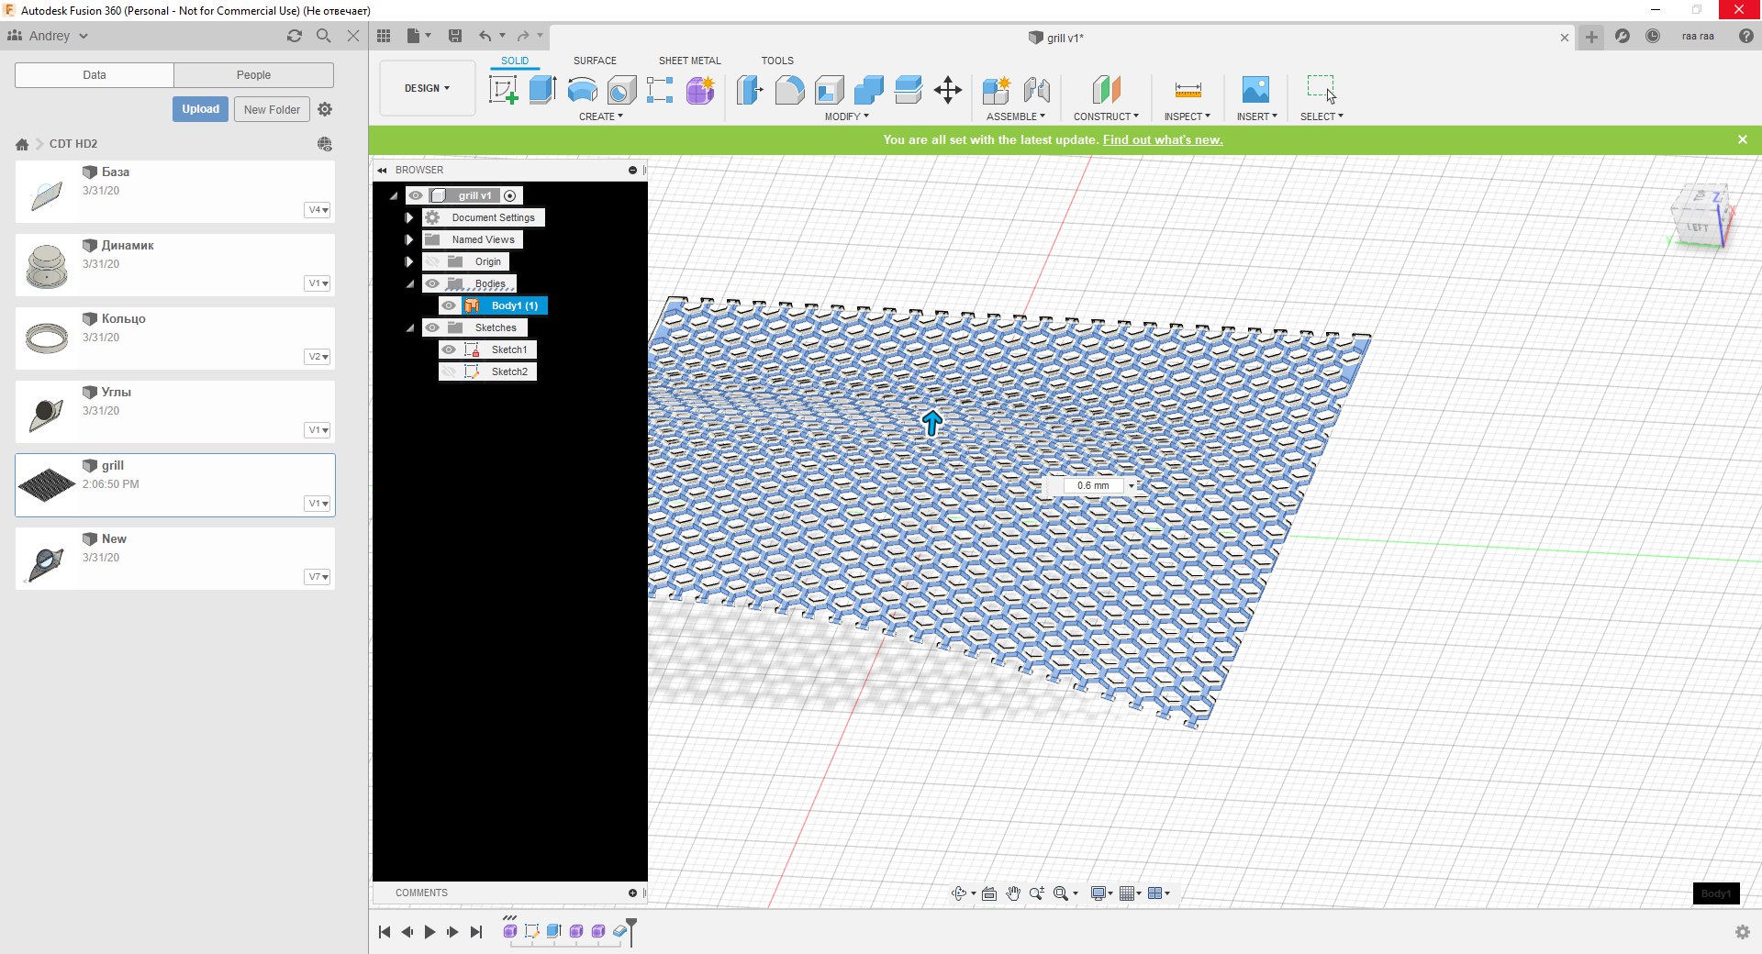Toggle visibility of grill v1 component

(x=417, y=195)
